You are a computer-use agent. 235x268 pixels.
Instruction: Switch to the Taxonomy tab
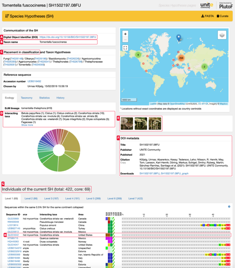tap(27, 98)
